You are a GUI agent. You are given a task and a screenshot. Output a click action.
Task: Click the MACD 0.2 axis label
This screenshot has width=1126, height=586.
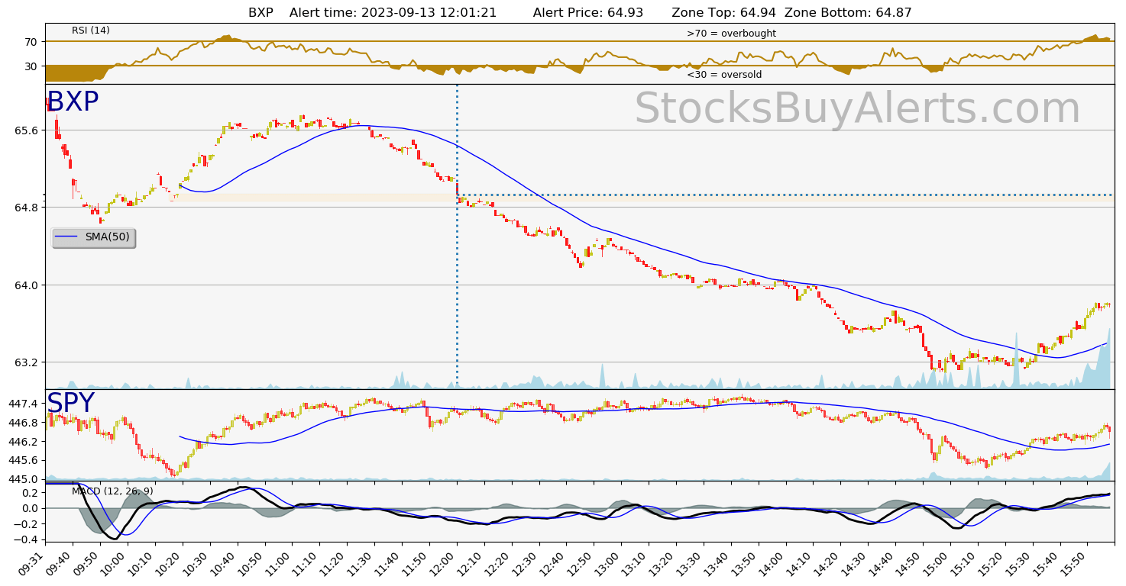pos(29,492)
